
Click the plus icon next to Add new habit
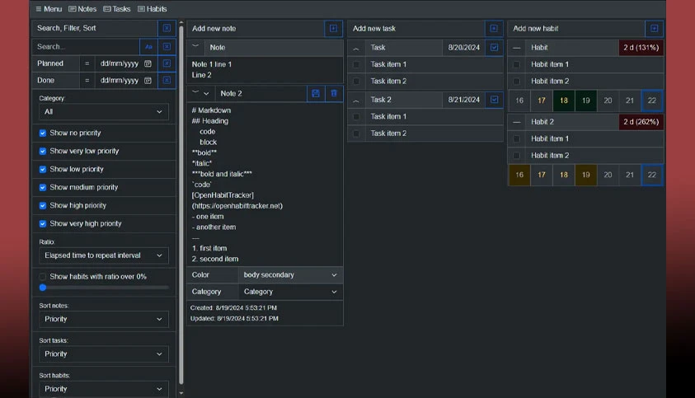(655, 28)
